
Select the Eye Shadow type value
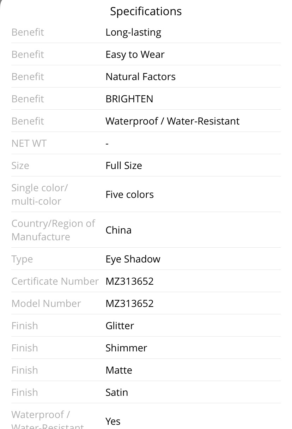pos(133,259)
